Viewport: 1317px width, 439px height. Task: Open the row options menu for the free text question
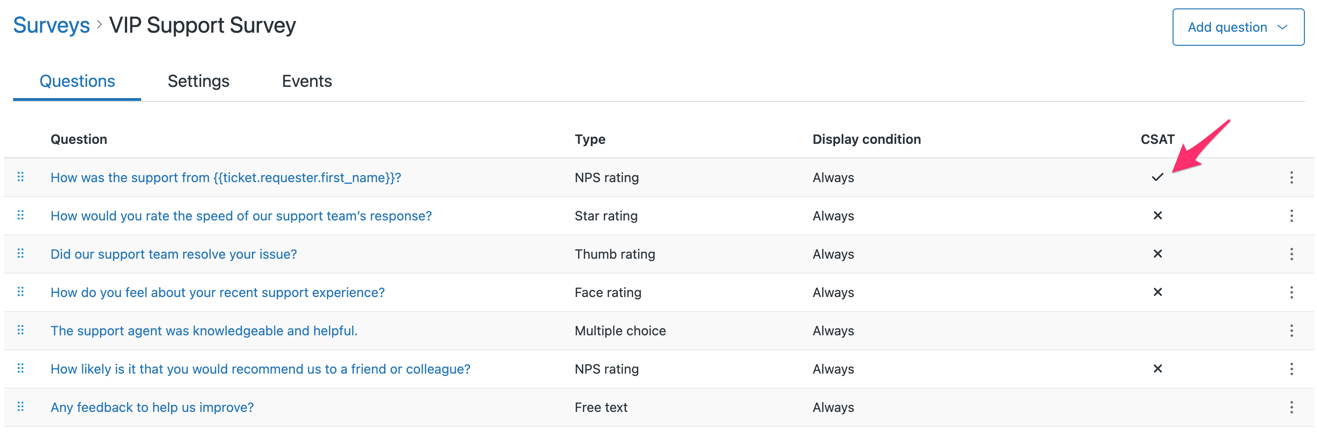(1291, 407)
